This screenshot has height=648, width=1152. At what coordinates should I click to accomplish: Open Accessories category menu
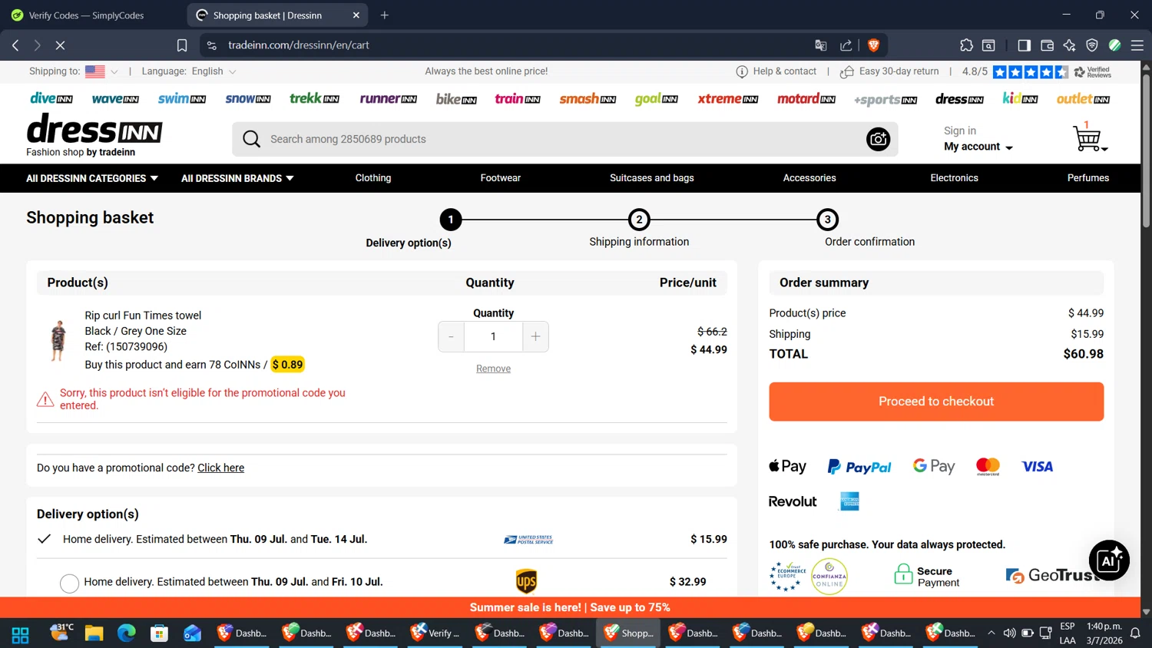pos(809,178)
